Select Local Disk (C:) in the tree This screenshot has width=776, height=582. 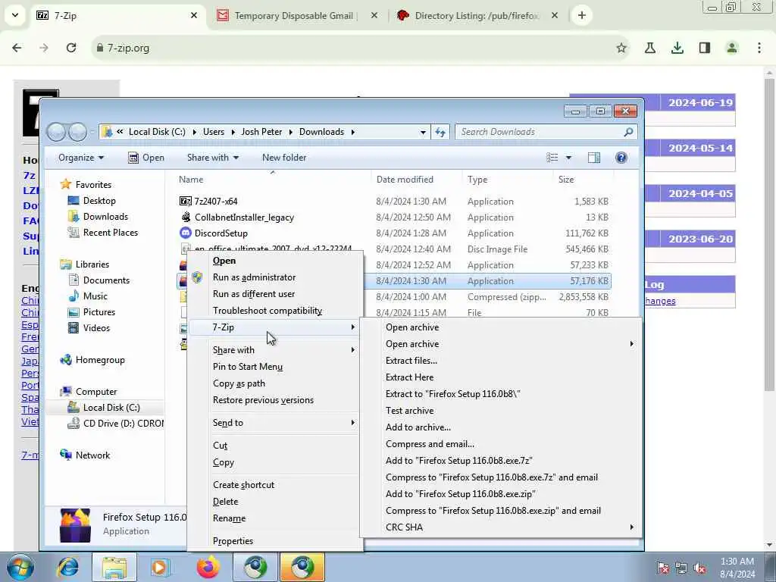coord(111,407)
